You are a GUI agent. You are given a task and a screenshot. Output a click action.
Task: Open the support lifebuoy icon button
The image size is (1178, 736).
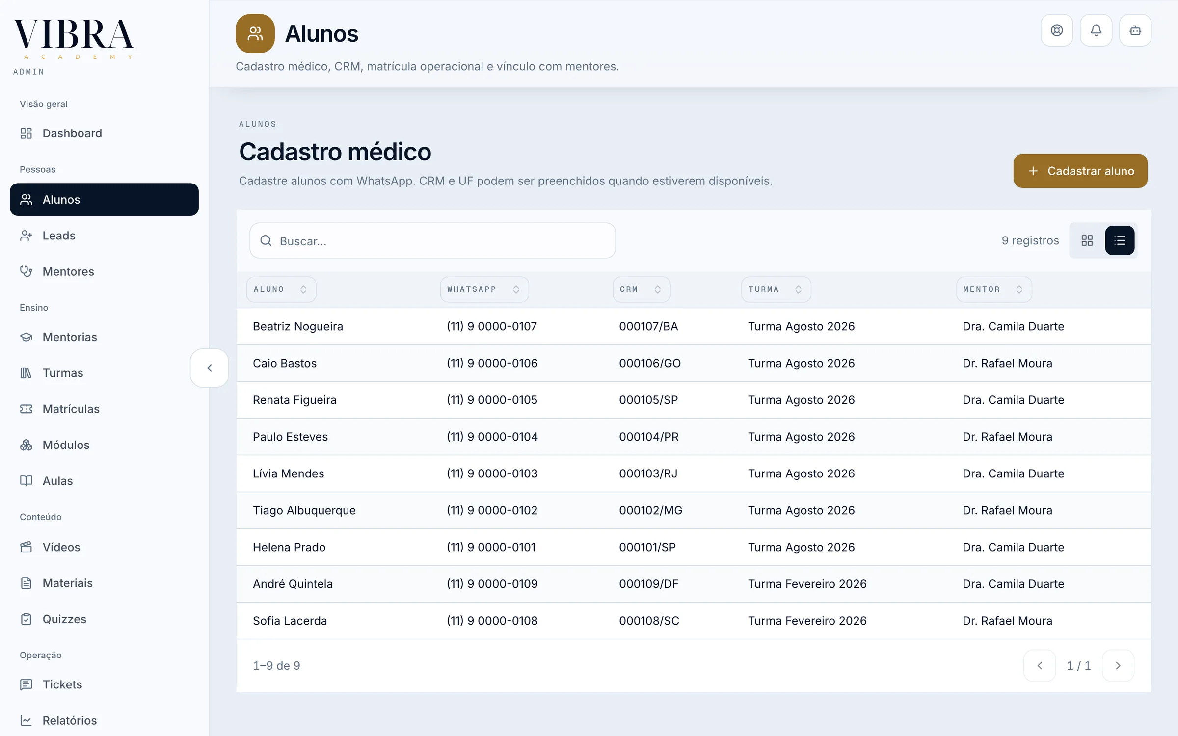pyautogui.click(x=1056, y=30)
